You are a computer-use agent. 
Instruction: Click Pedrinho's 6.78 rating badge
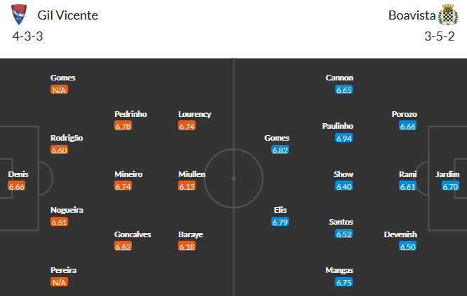click(123, 126)
